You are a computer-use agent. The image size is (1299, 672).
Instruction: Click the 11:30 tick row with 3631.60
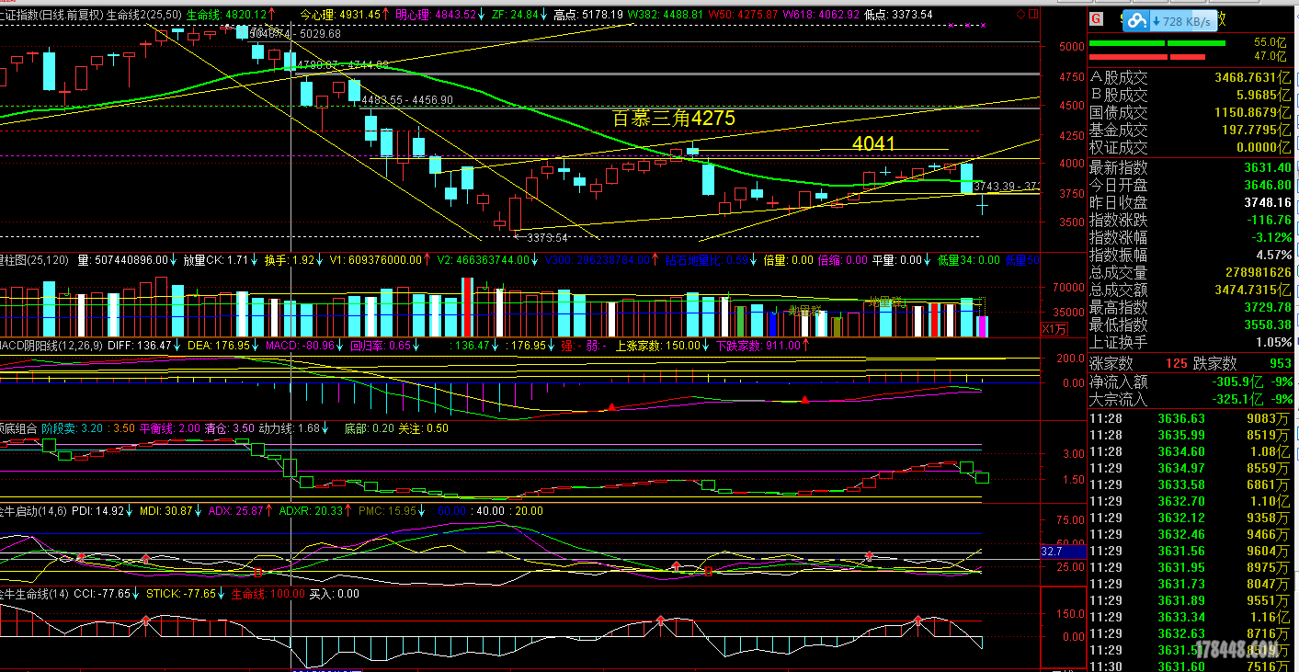point(1191,666)
